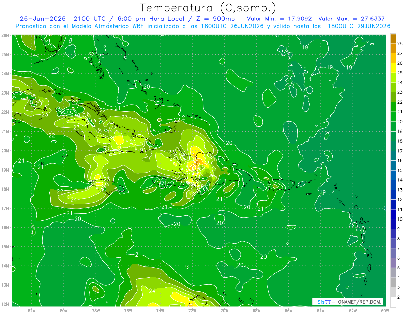Click the '80W' longitude axis label
Image resolution: width=409 pixels, height=315 pixels.
click(x=63, y=310)
